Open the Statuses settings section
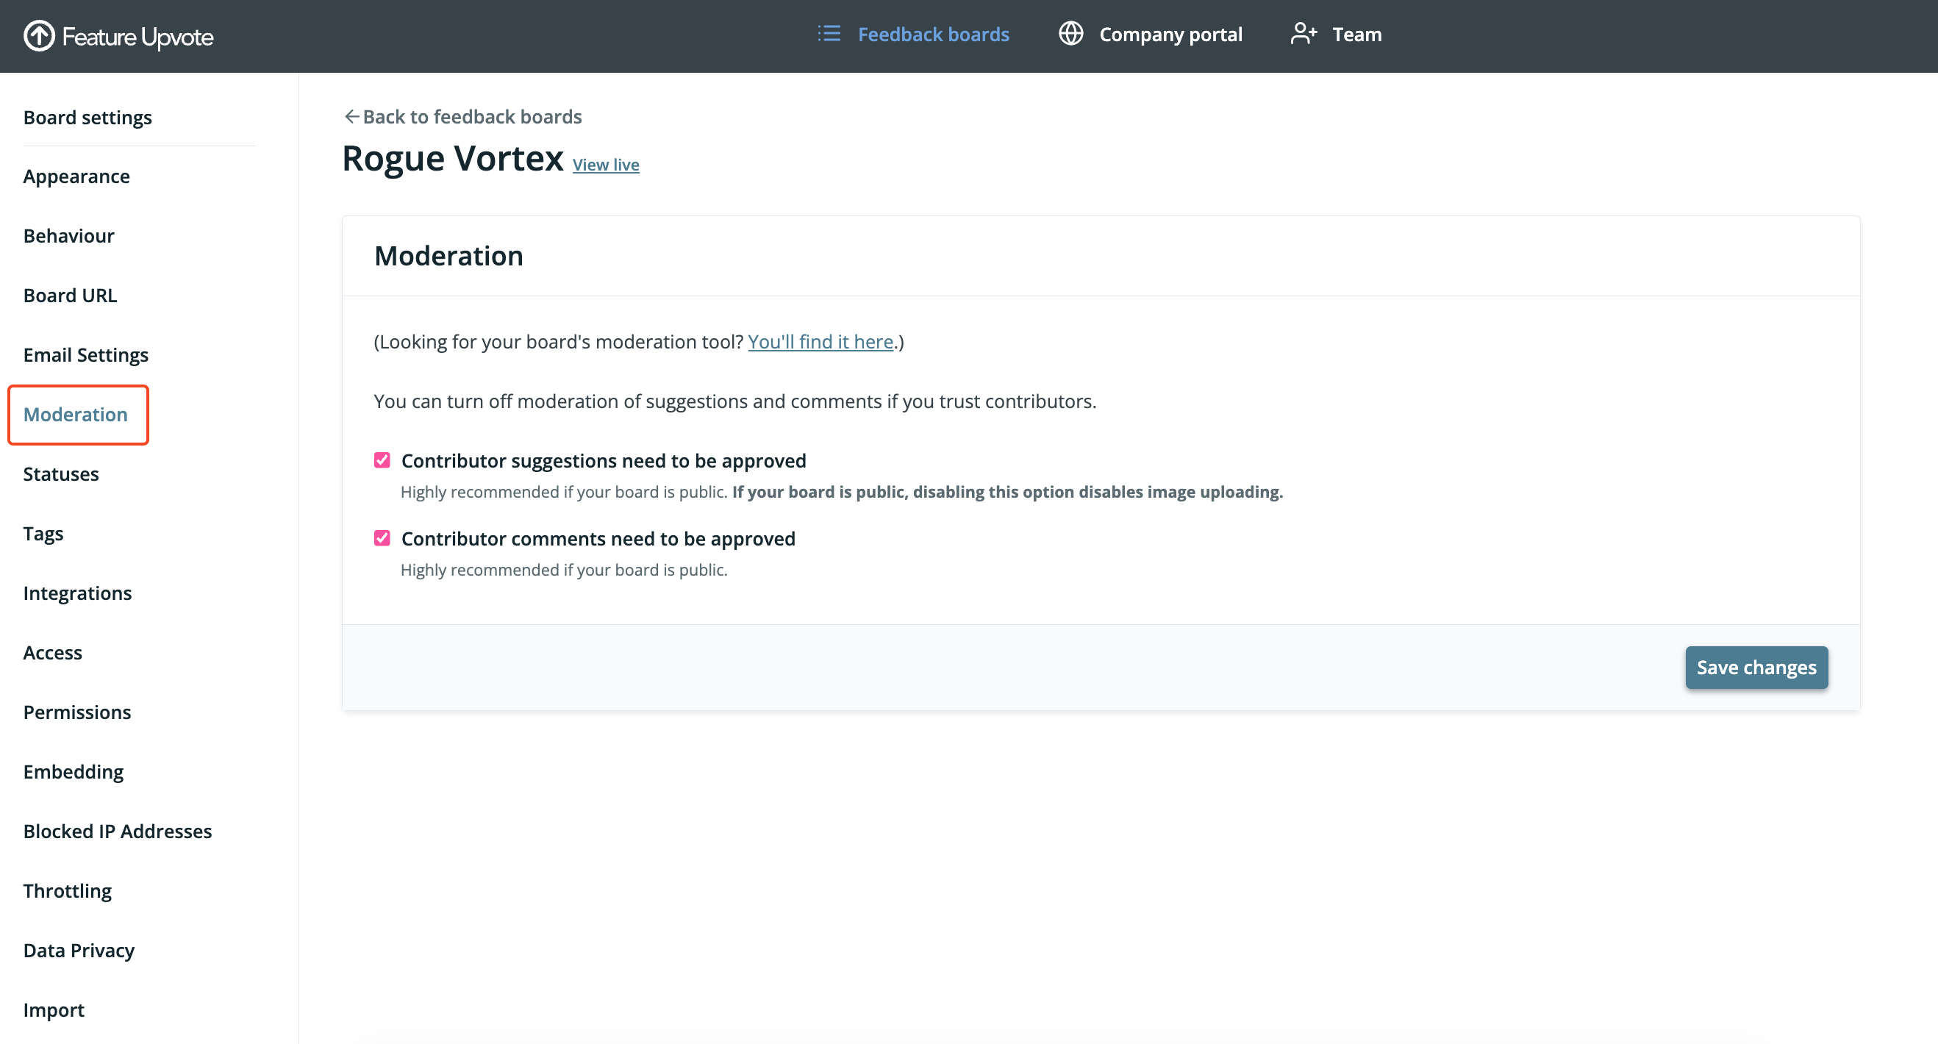 61,474
